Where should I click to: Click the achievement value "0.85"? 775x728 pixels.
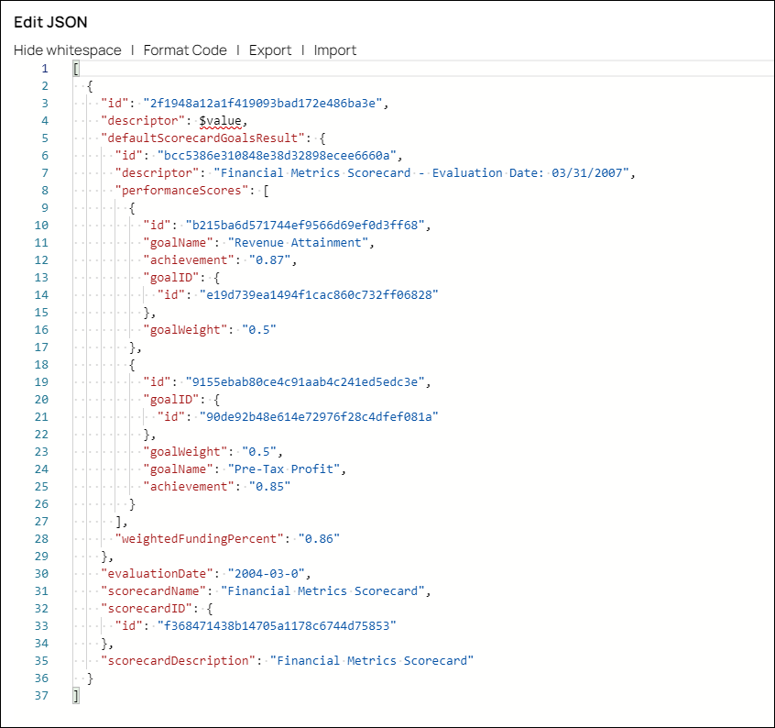270,487
